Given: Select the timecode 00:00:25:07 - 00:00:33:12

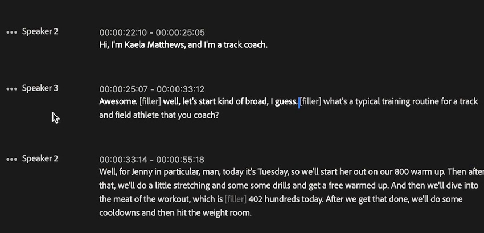Looking at the screenshot, I should tap(151, 89).
